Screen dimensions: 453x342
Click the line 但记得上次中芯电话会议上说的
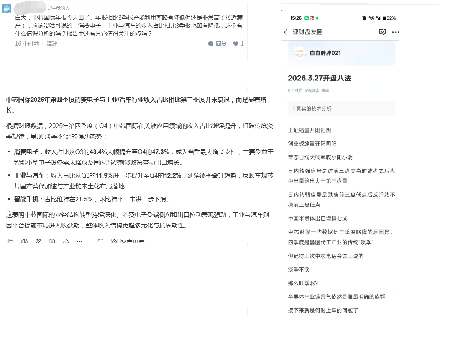[x=326, y=256]
